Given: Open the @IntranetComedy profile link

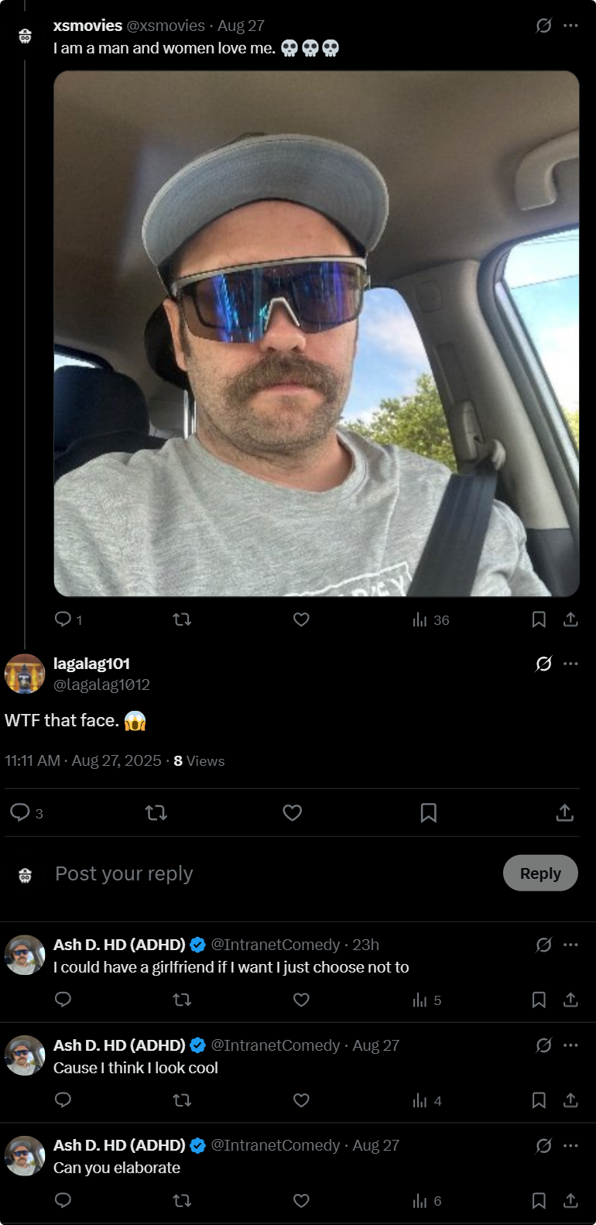Looking at the screenshot, I should [x=275, y=945].
